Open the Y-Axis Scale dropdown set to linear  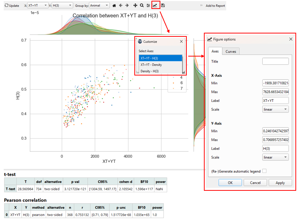[275, 157]
